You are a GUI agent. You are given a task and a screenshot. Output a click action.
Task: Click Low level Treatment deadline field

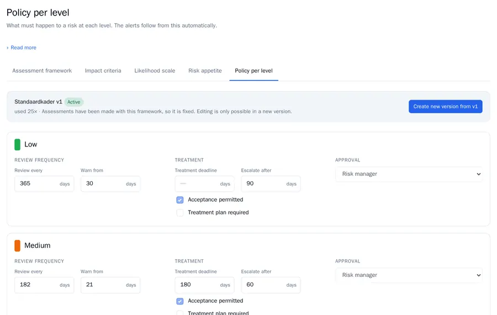[x=205, y=183]
